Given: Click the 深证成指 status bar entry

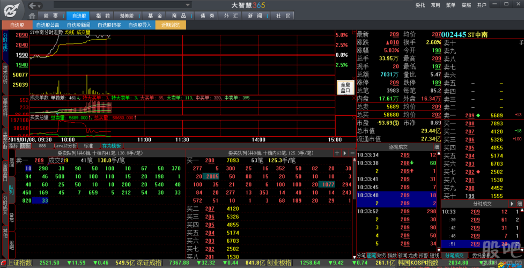Looking at the screenshot, I should [150, 263].
